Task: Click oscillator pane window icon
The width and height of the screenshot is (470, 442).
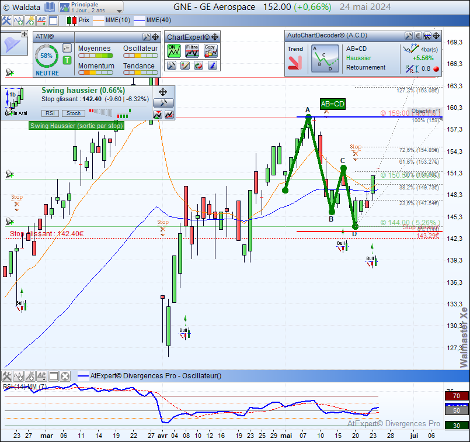Action: coord(53,376)
